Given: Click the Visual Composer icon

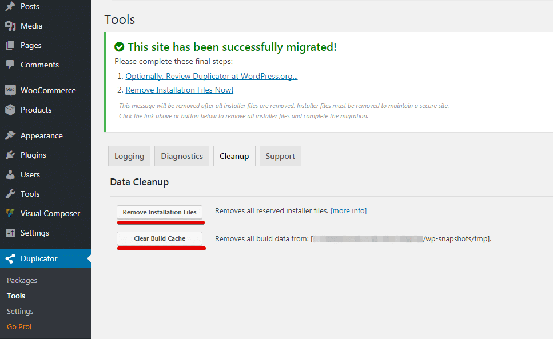Looking at the screenshot, I should click(10, 213).
